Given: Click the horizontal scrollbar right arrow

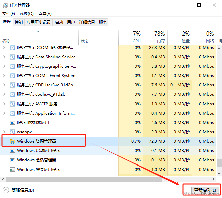Looking at the screenshot, I should click(x=214, y=179).
